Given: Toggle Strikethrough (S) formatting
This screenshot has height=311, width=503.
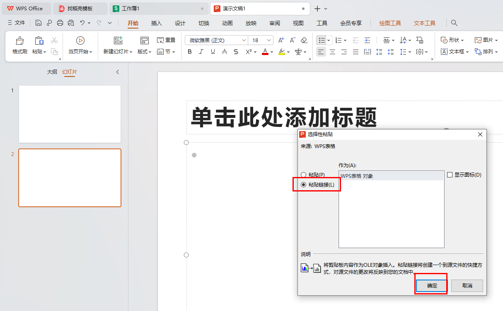Looking at the screenshot, I should point(236,52).
